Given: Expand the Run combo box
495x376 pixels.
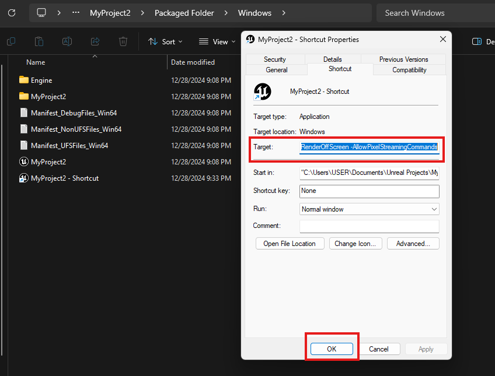Looking at the screenshot, I should pyautogui.click(x=369, y=209).
